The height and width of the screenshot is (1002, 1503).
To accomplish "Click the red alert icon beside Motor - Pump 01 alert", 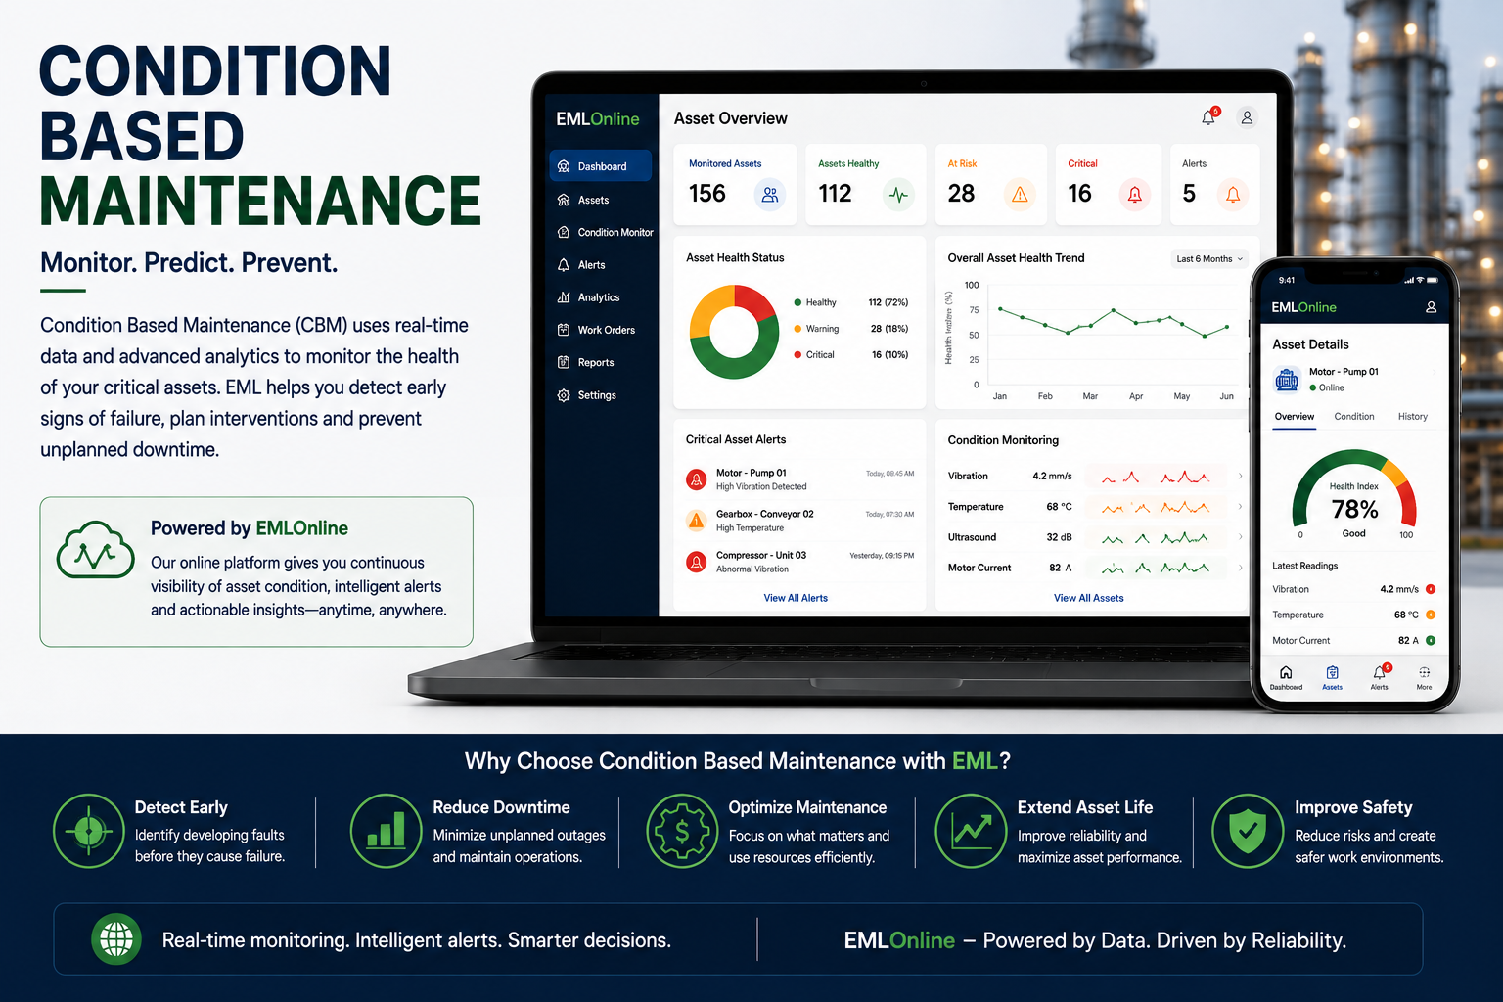I will (697, 479).
